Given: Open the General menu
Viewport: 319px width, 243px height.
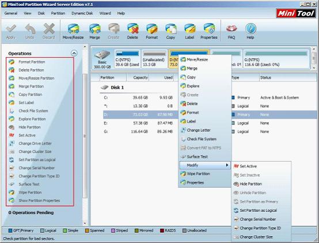Looking at the screenshot, I should 11,13.
